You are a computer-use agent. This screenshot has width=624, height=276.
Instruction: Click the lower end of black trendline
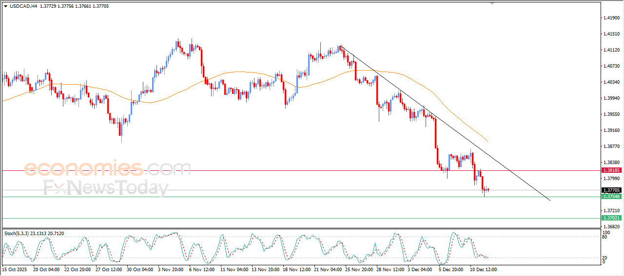(549, 200)
